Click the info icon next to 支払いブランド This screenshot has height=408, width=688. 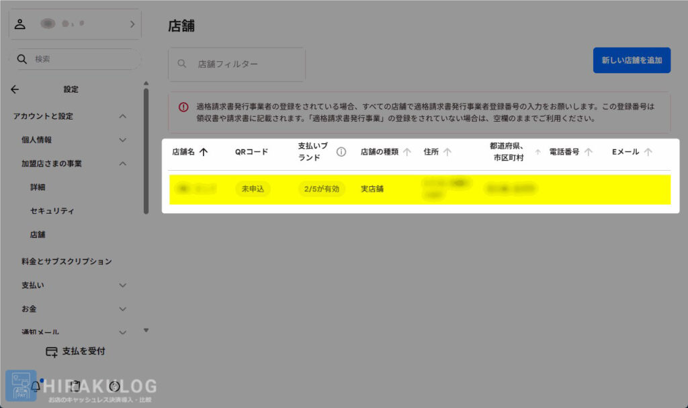click(341, 152)
